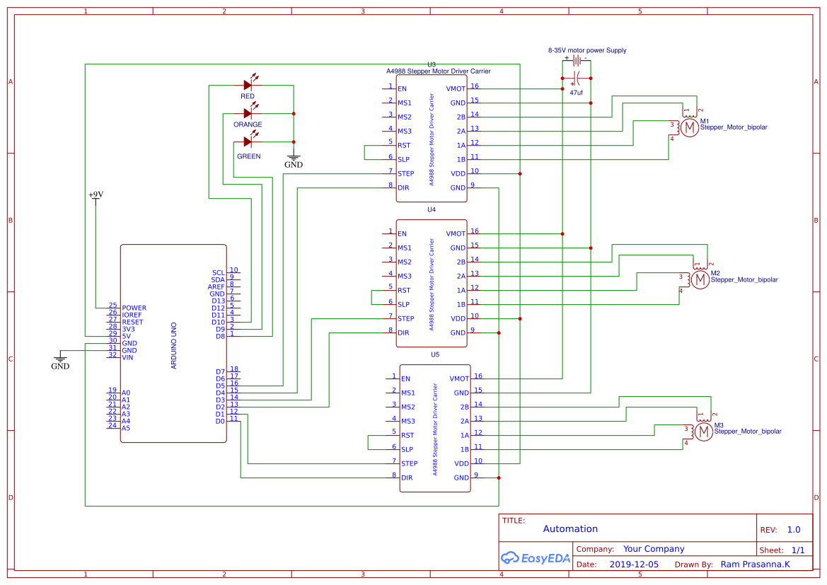Screen dimensions: 827x585
Task: Click the GND symbol near the Arduino
Action: [x=61, y=359]
